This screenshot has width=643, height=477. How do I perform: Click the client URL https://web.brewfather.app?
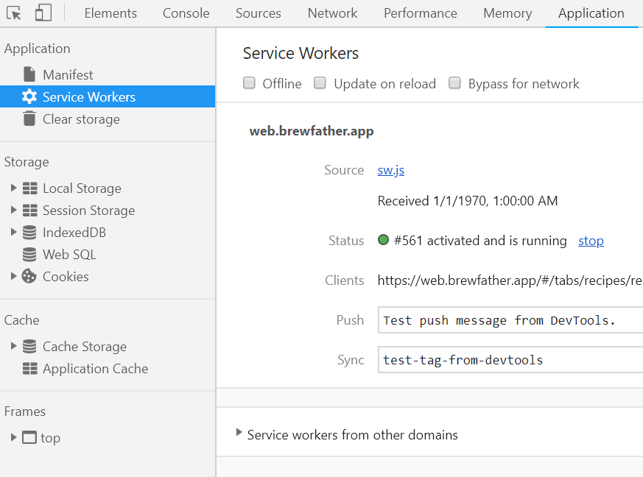tap(510, 280)
